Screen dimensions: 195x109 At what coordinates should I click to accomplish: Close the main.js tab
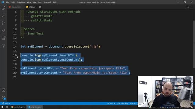[40, 7]
